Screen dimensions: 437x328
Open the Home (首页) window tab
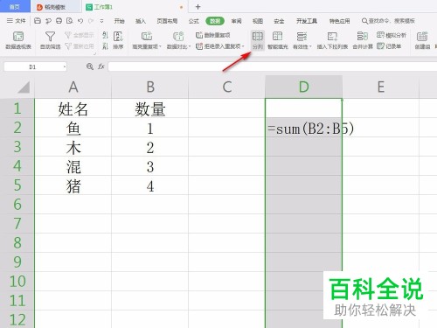click(15, 6)
